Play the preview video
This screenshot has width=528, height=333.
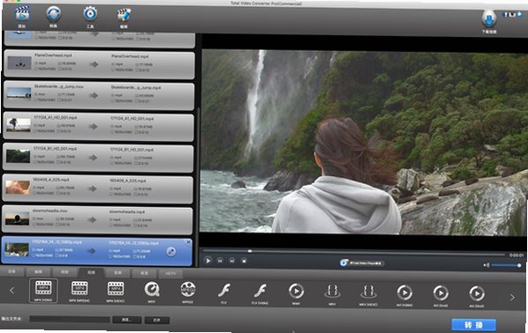coord(208,261)
